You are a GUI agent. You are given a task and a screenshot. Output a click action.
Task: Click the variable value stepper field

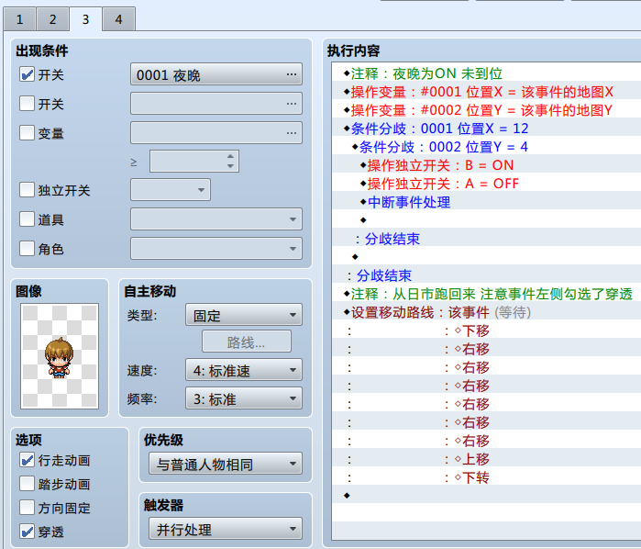coord(194,162)
